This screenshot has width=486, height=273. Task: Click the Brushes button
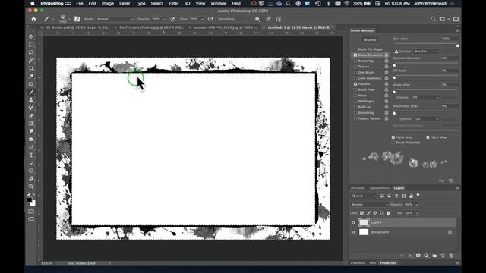[x=370, y=40]
